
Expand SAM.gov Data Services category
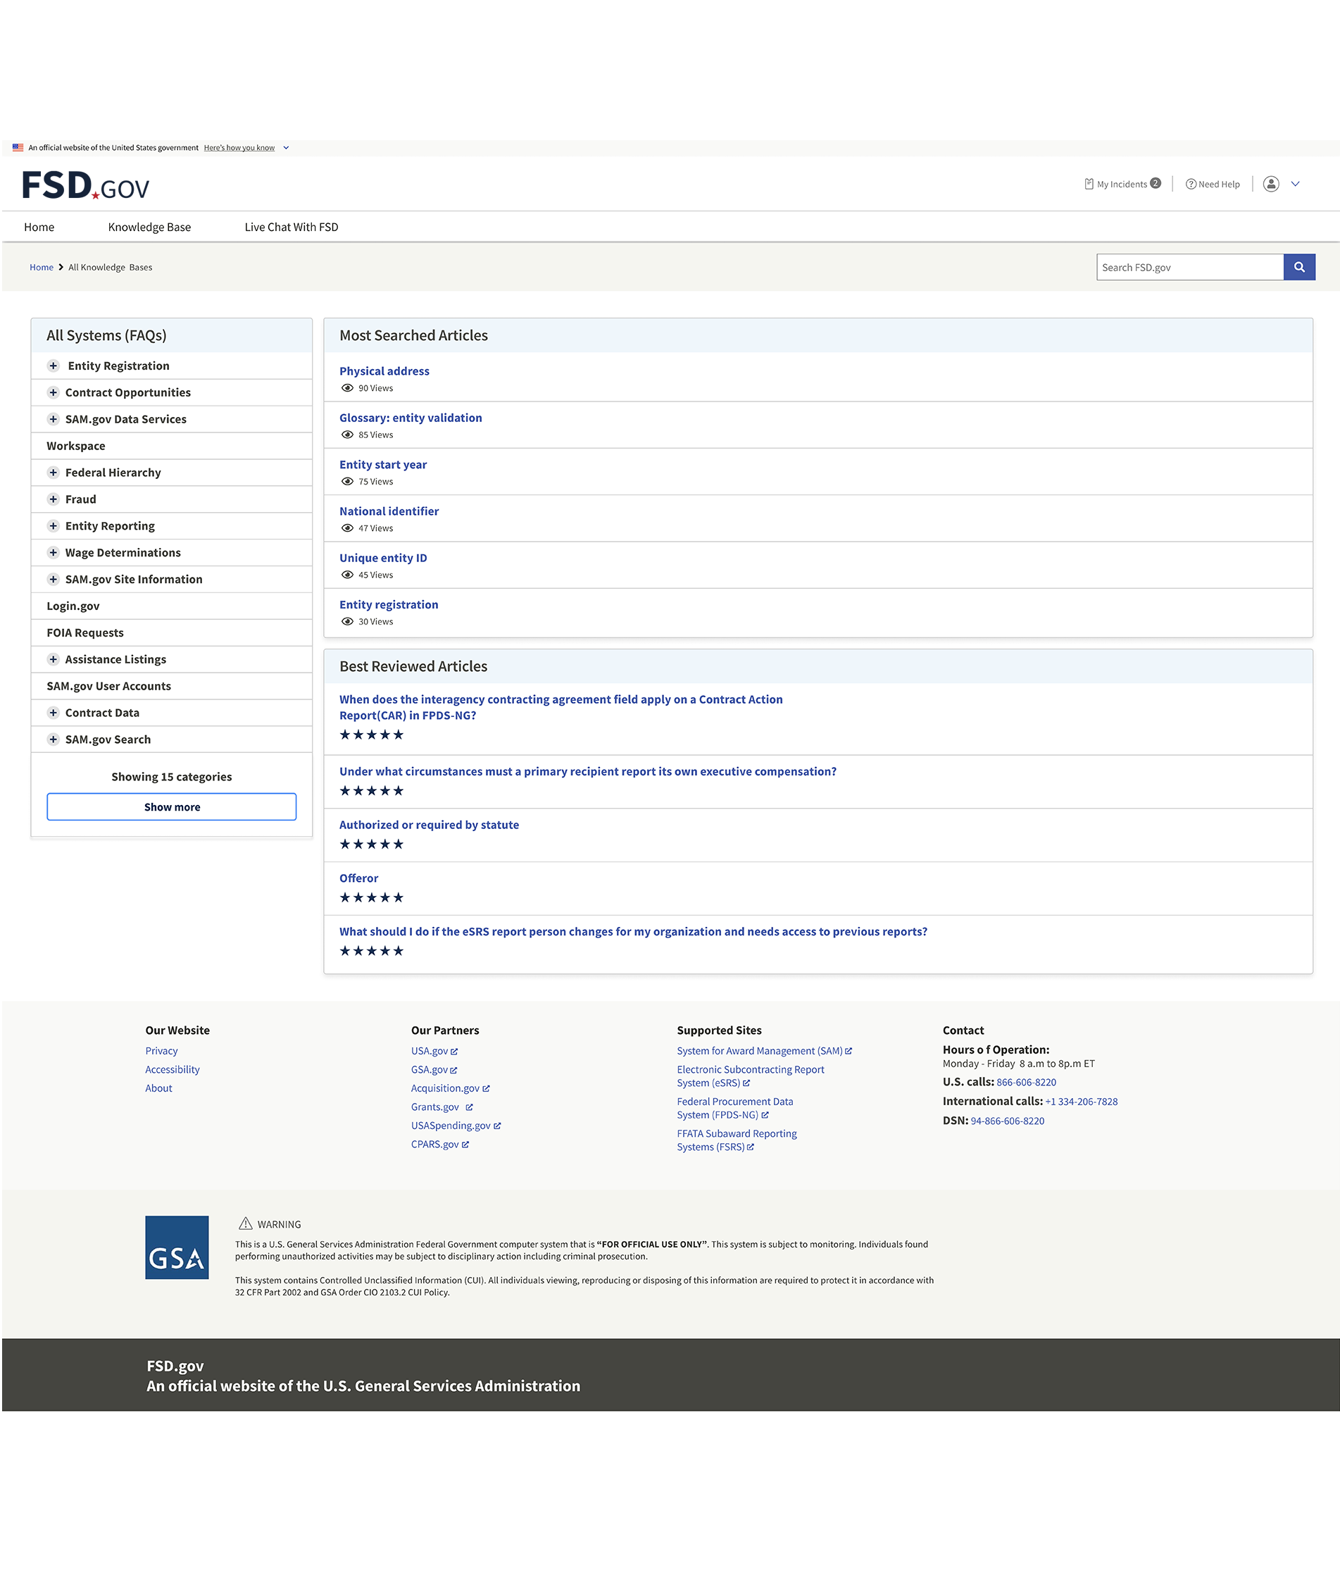(54, 418)
